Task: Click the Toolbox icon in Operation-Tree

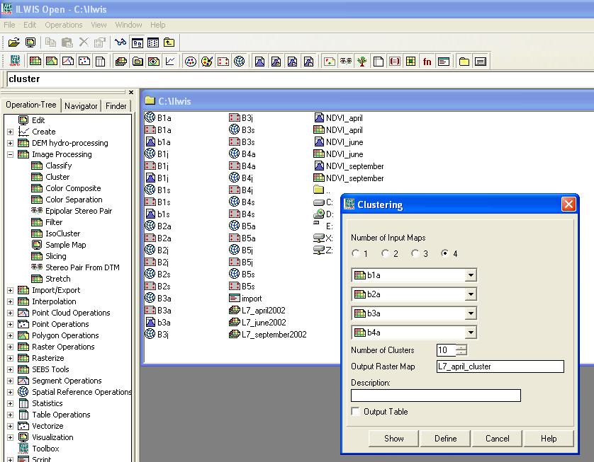Action: (23, 449)
